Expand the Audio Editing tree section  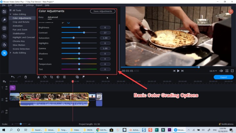click(10, 53)
